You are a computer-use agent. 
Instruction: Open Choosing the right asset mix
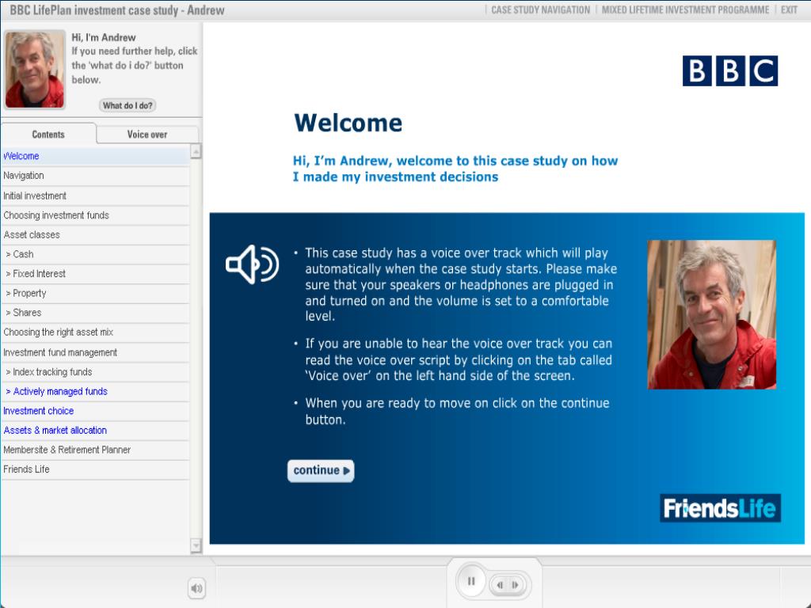point(95,332)
